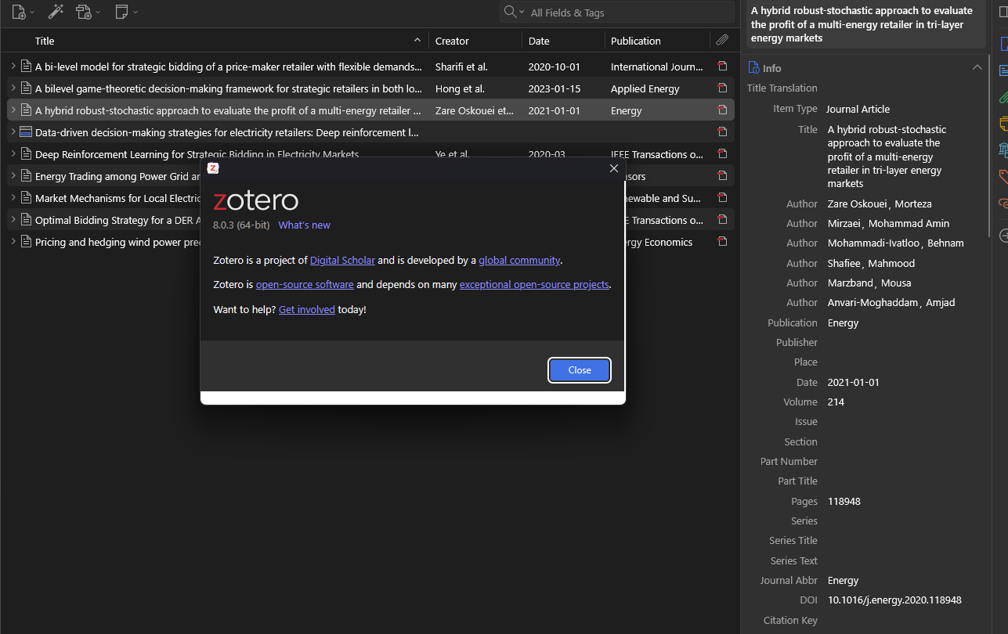1008x634 pixels.
Task: Expand the bi-level model item row
Action: 13,67
